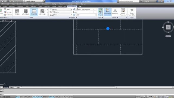This screenshot has width=174, height=98.
Task: Toggle DYN input in status bar
Action: (x=60, y=97)
